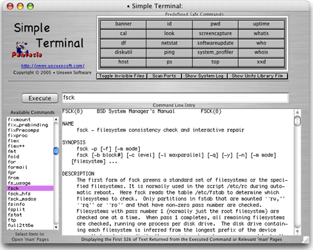The image size is (313, 250).
Task: Click the Execute button
Action: click(40, 98)
